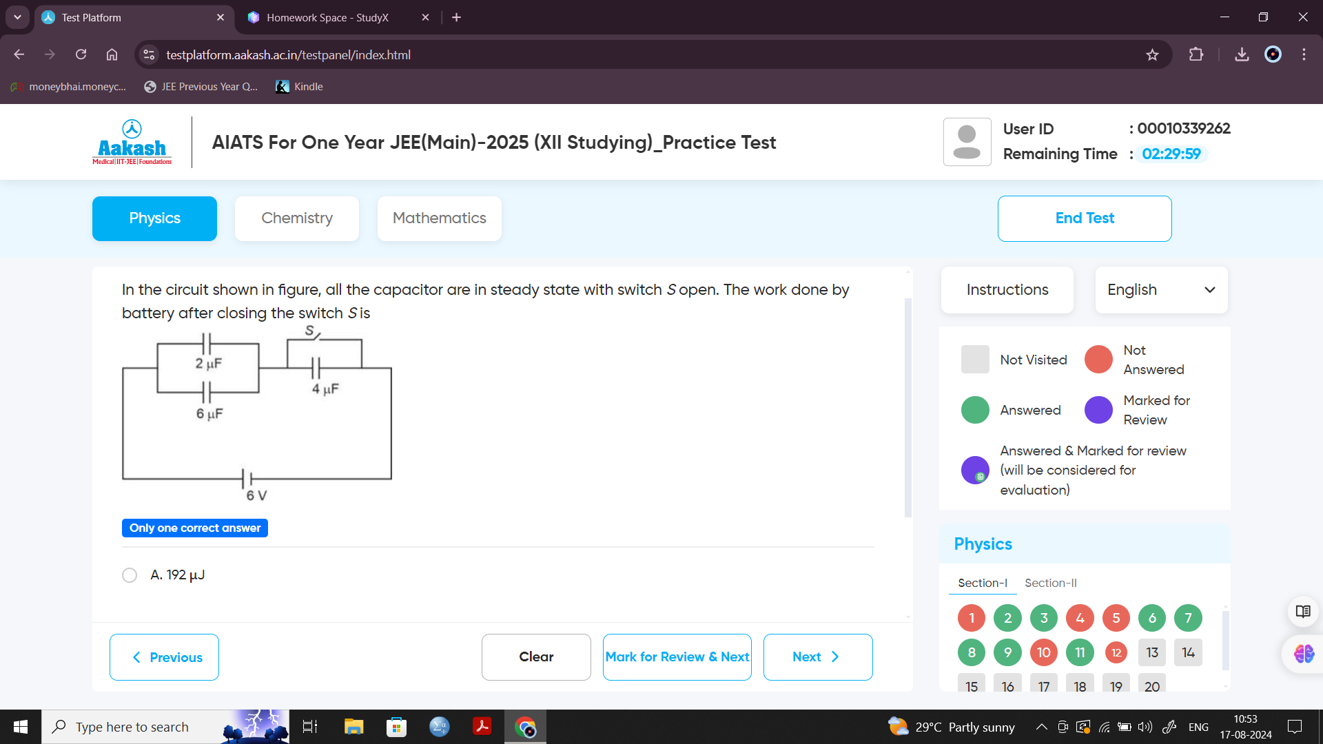Select radio button for answer option A
This screenshot has height=744, width=1323.
click(131, 574)
